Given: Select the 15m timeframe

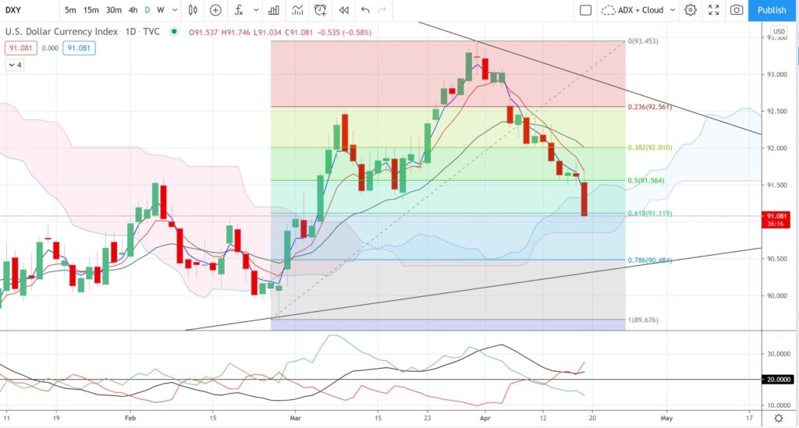Looking at the screenshot, I should [x=91, y=10].
